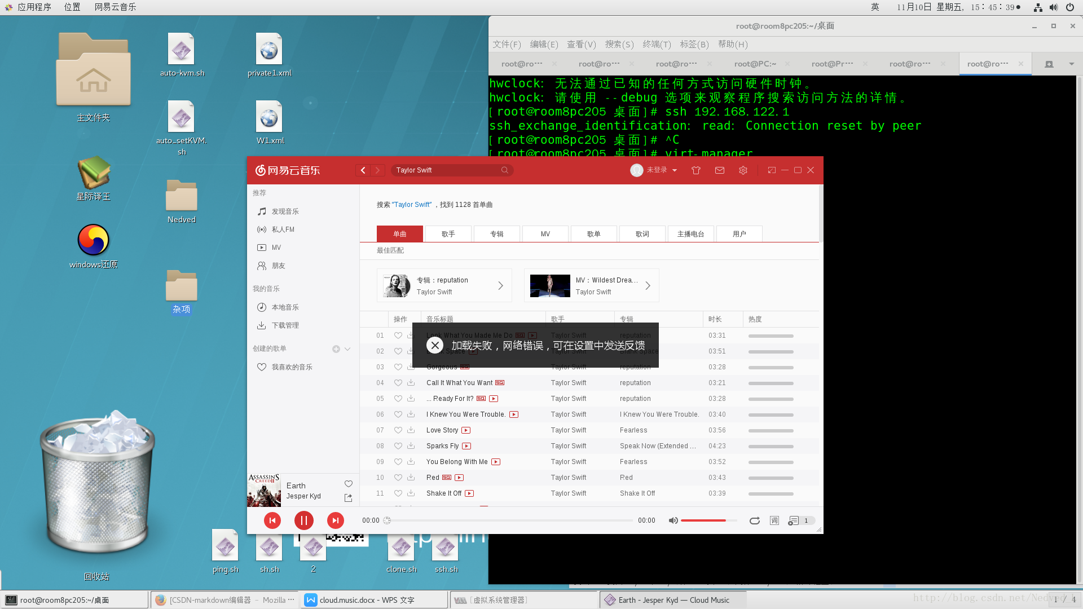This screenshot has height=609, width=1083.
Task: Like the song Red
Action: pyautogui.click(x=398, y=478)
